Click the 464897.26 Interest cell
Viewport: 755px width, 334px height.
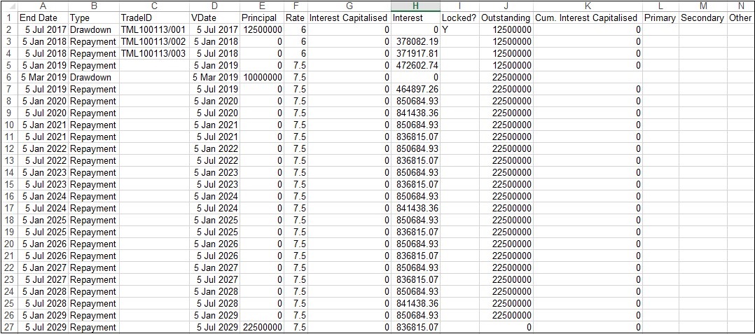tap(415, 89)
